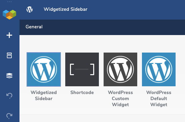Redo the last undone change

[9, 116]
